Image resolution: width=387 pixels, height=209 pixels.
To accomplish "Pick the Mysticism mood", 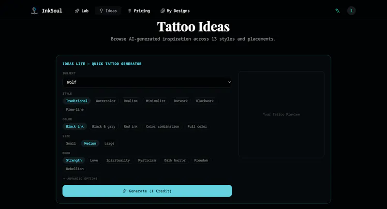I will coord(147,161).
